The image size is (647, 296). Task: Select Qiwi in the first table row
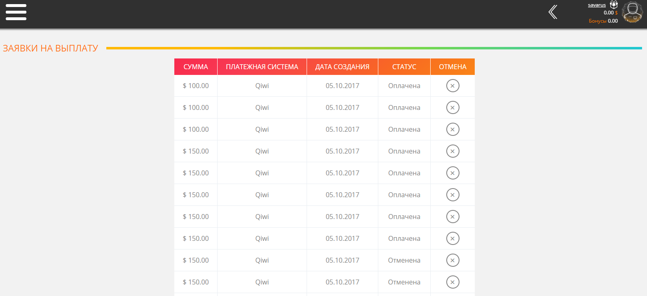coord(262,86)
